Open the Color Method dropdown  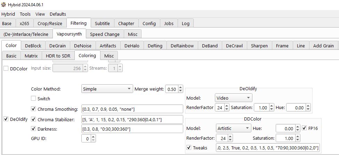point(107,89)
